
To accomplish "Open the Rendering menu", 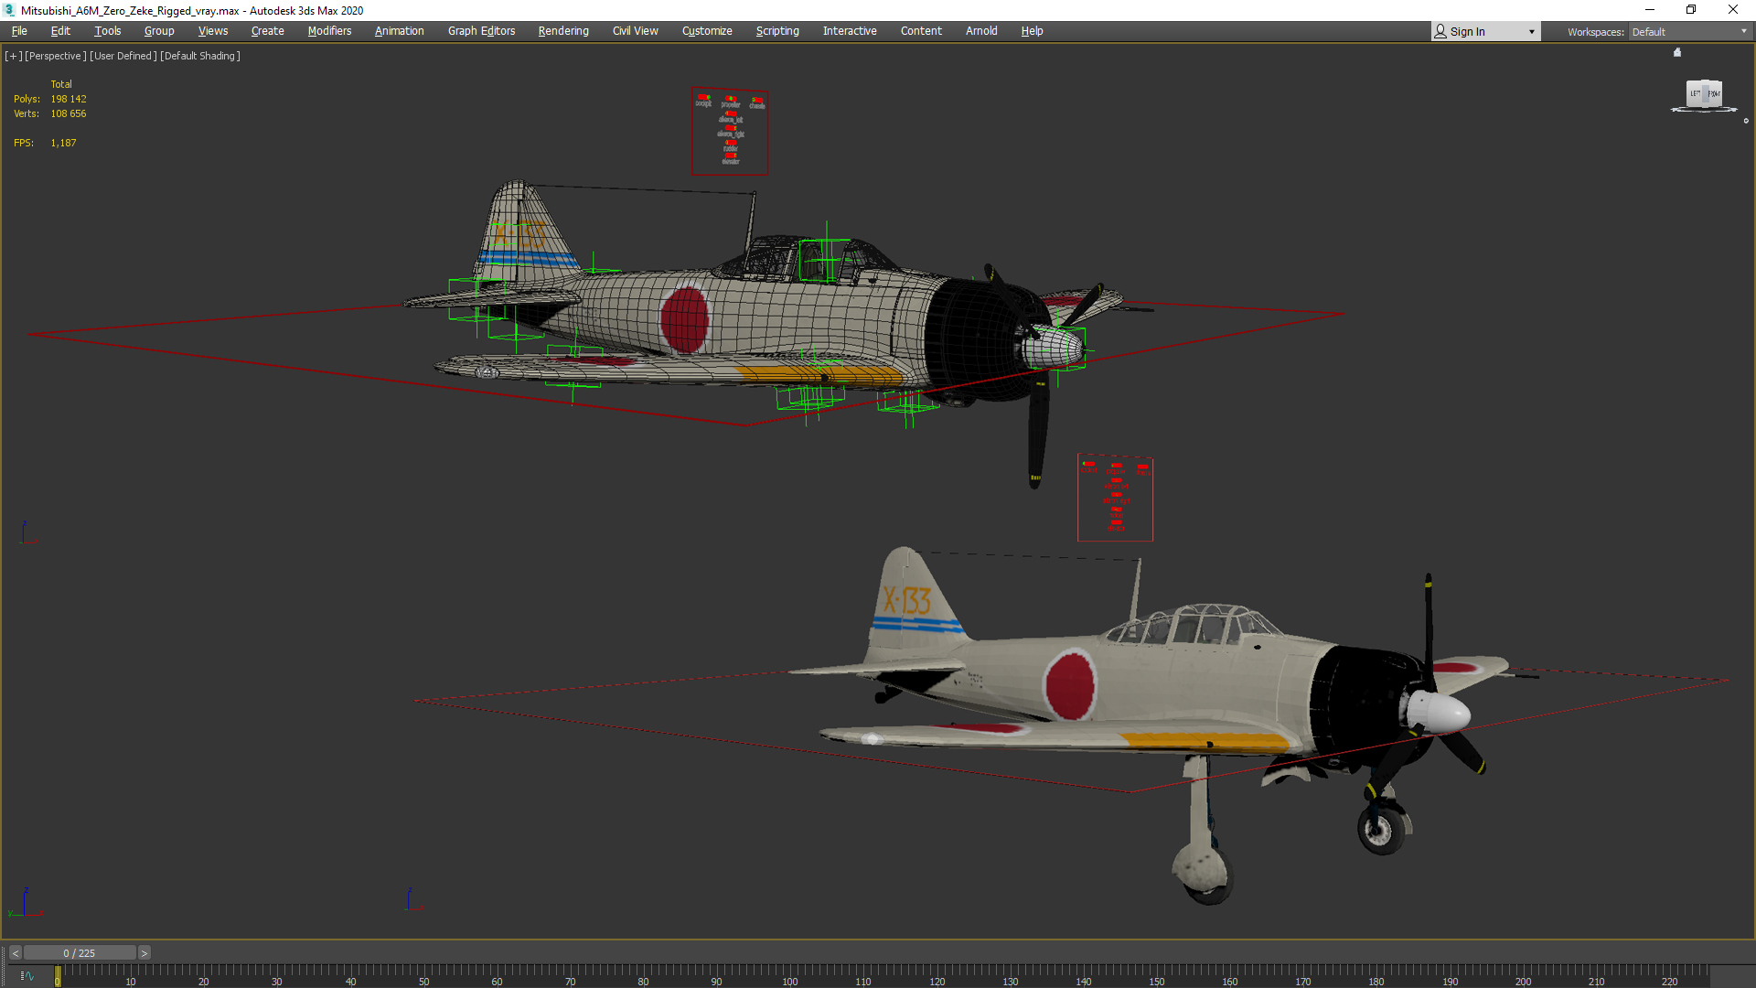I will tap(563, 31).
